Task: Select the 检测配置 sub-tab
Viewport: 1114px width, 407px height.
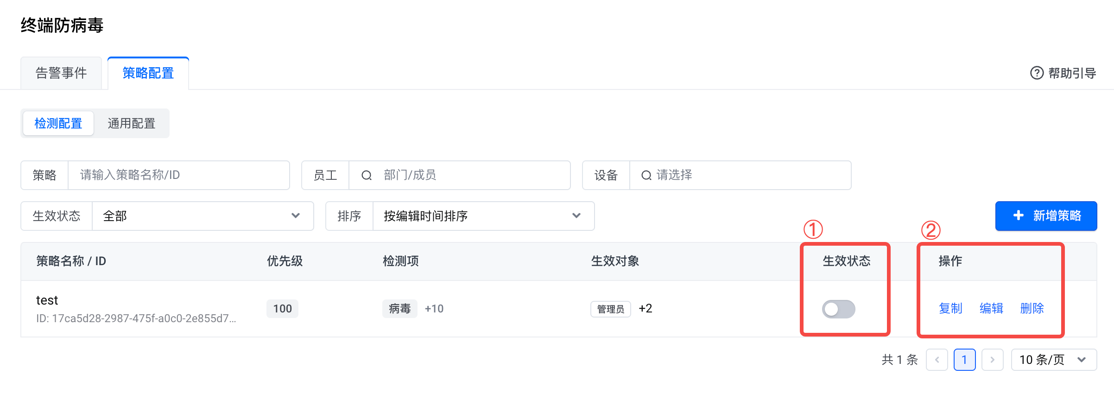Action: [58, 123]
